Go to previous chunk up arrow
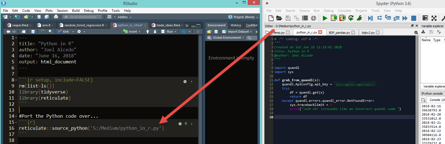This screenshot has width=445, height=144. click(148, 32)
